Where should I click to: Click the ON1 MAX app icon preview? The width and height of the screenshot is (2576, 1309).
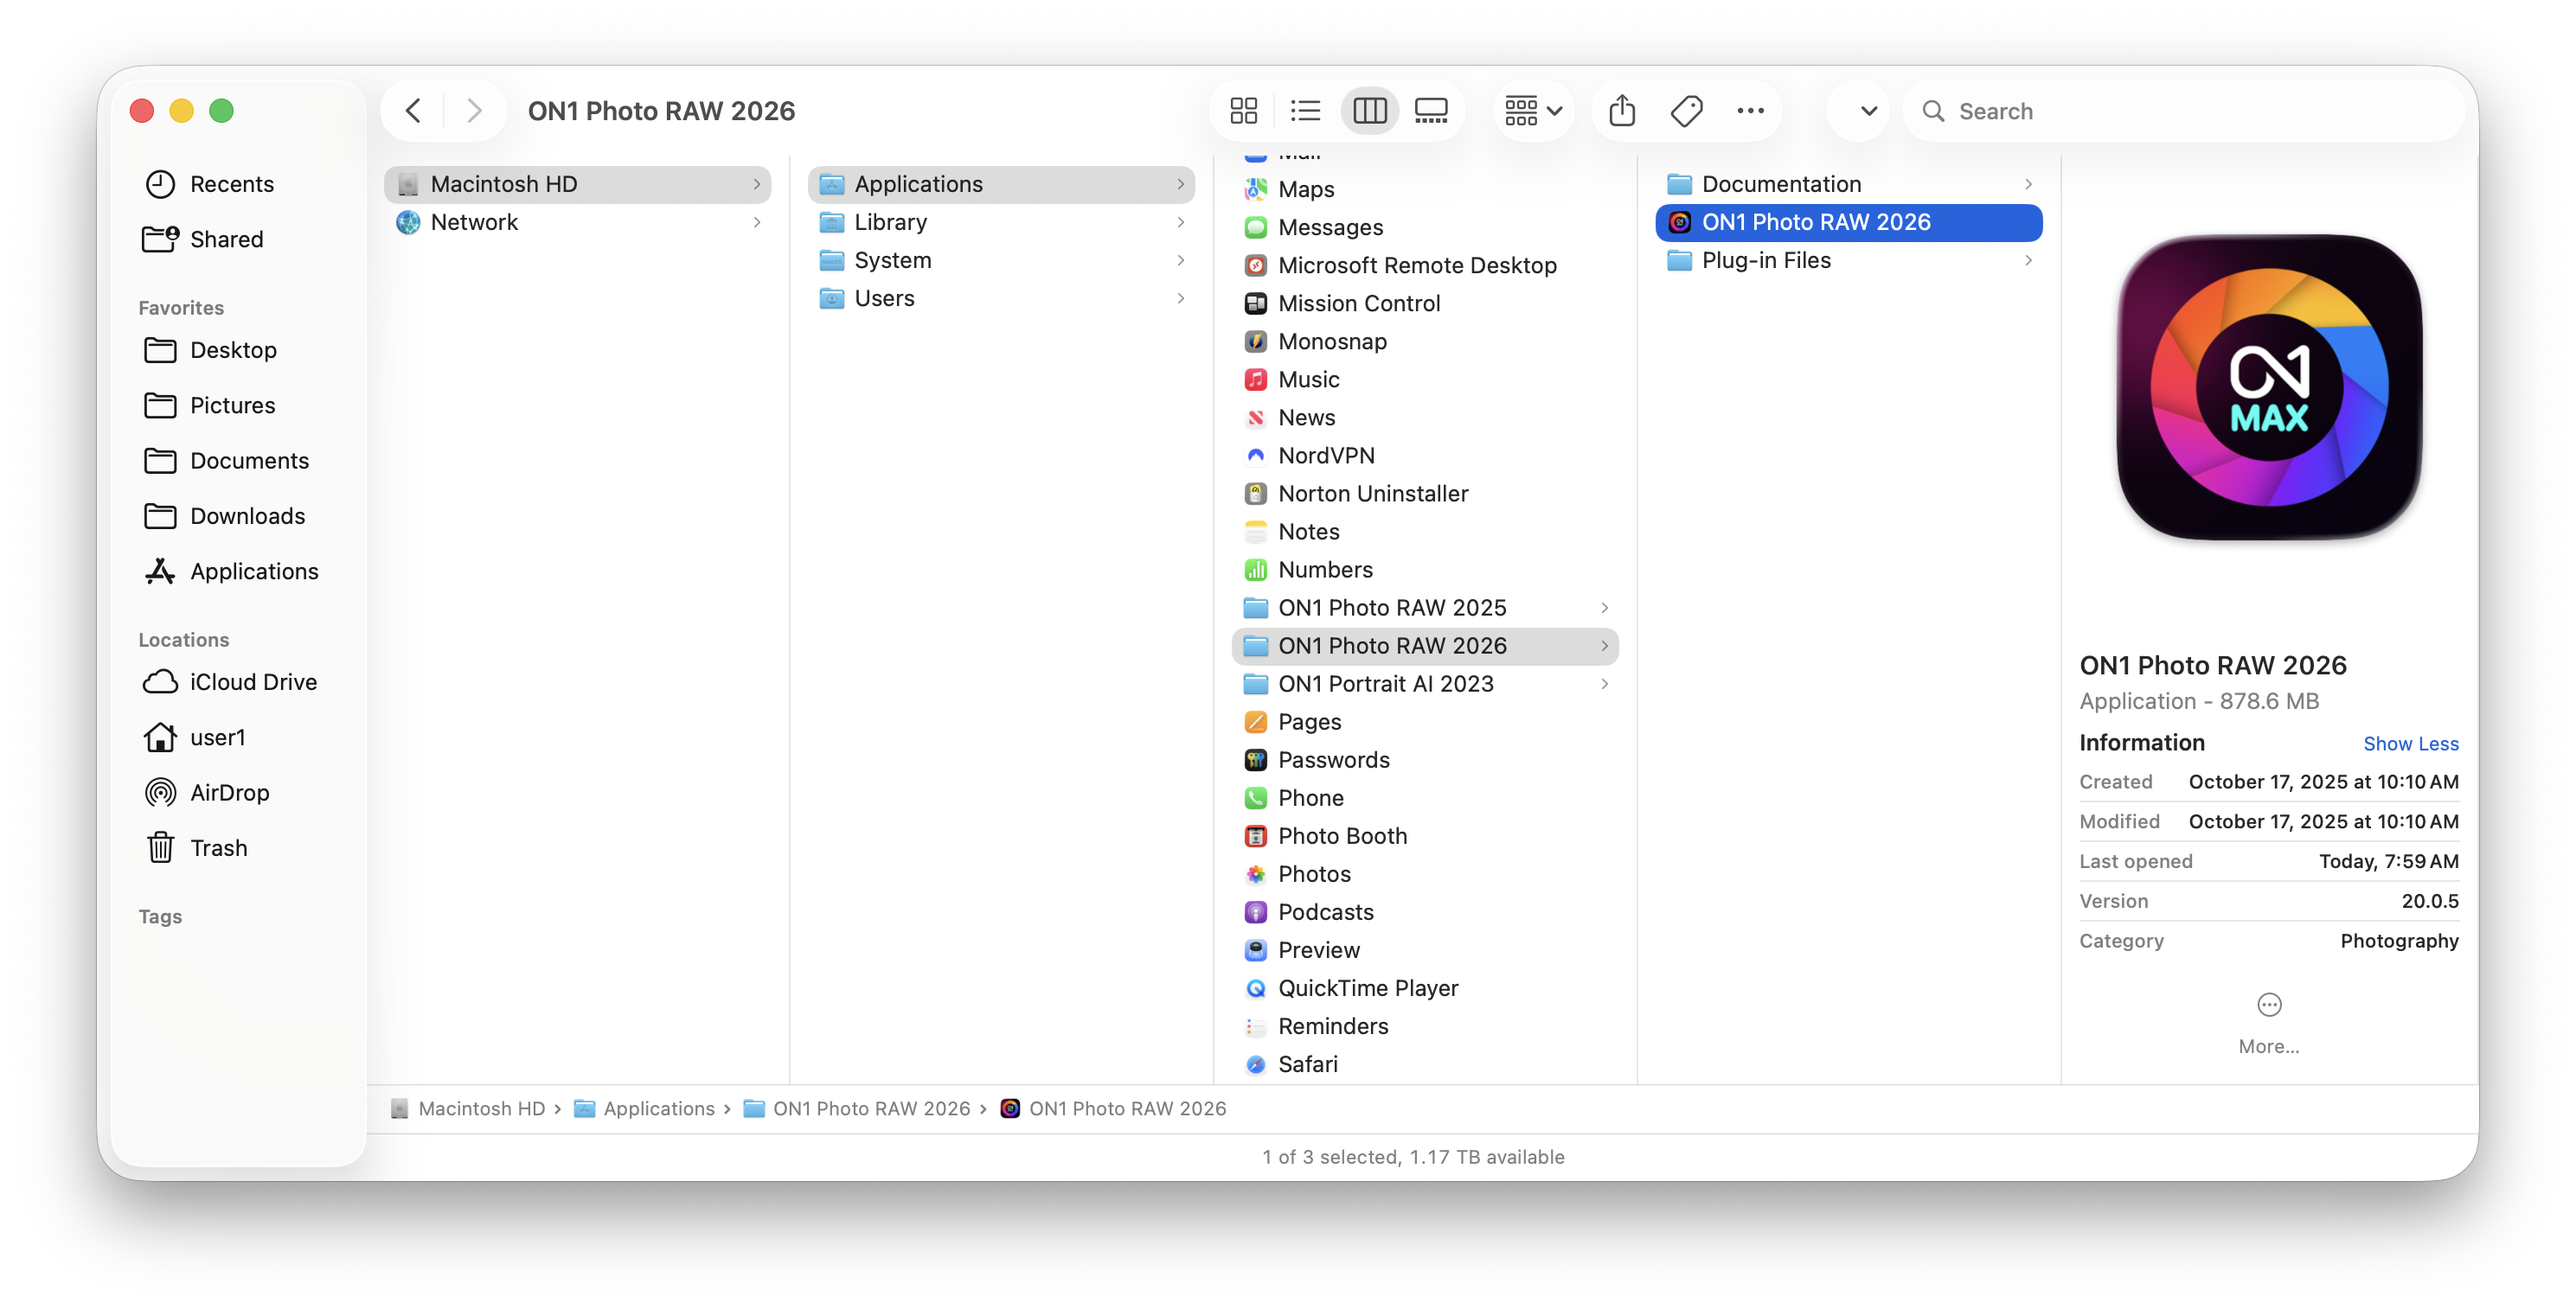tap(2269, 387)
